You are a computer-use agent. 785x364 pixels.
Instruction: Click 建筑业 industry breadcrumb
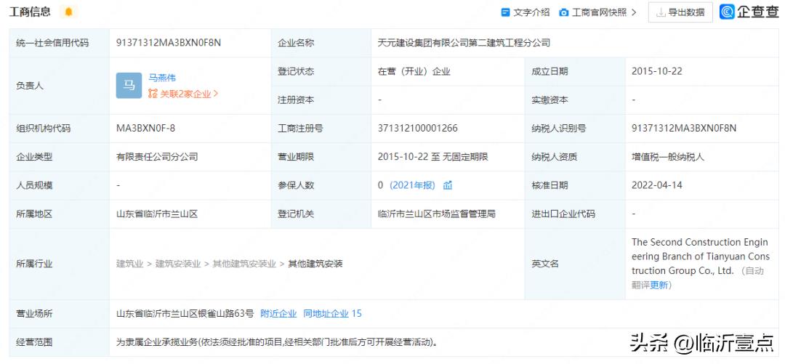point(129,264)
